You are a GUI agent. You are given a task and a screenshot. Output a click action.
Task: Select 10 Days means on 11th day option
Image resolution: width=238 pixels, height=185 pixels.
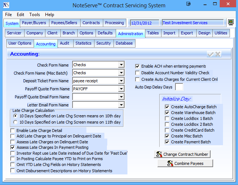click(x=15, y=122)
